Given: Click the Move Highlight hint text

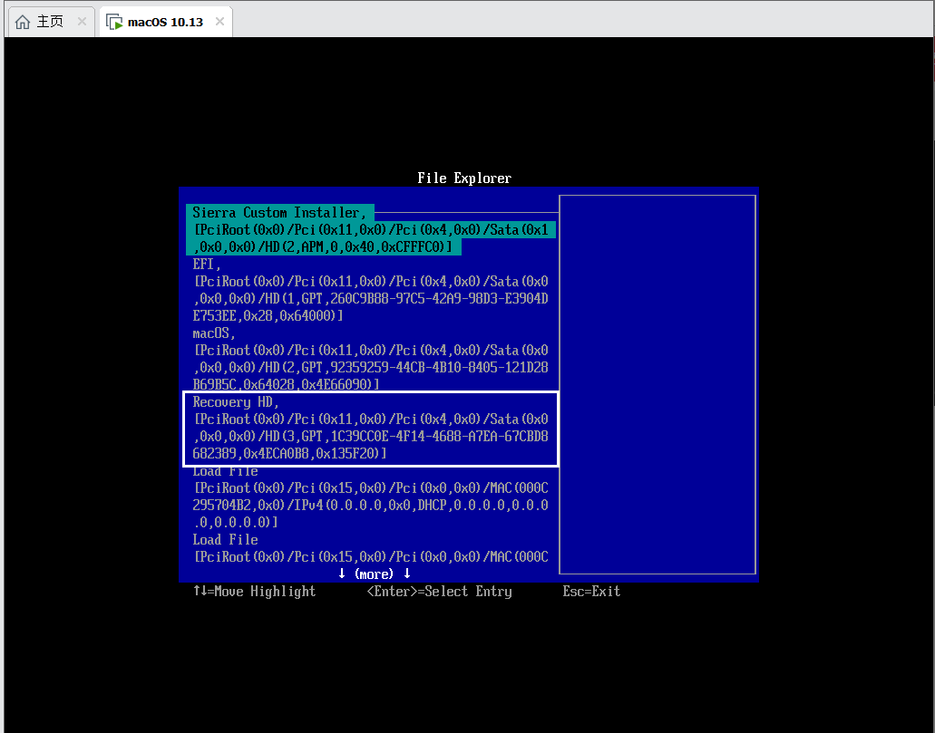Looking at the screenshot, I should pyautogui.click(x=254, y=591).
